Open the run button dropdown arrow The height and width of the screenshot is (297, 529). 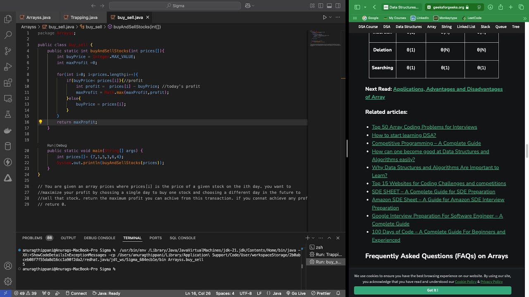point(330,17)
